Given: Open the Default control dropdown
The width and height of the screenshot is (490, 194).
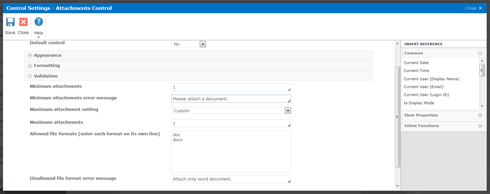Looking at the screenshot, I should (202, 44).
